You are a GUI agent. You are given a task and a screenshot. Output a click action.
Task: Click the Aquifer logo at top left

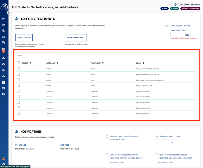click(4, 7)
